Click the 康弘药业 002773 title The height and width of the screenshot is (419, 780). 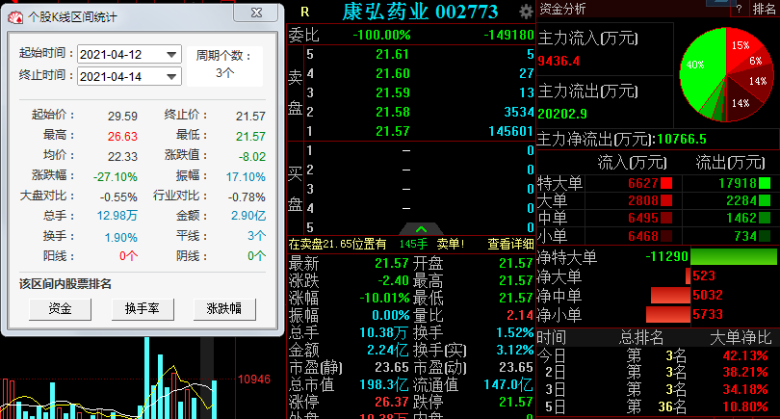(420, 12)
